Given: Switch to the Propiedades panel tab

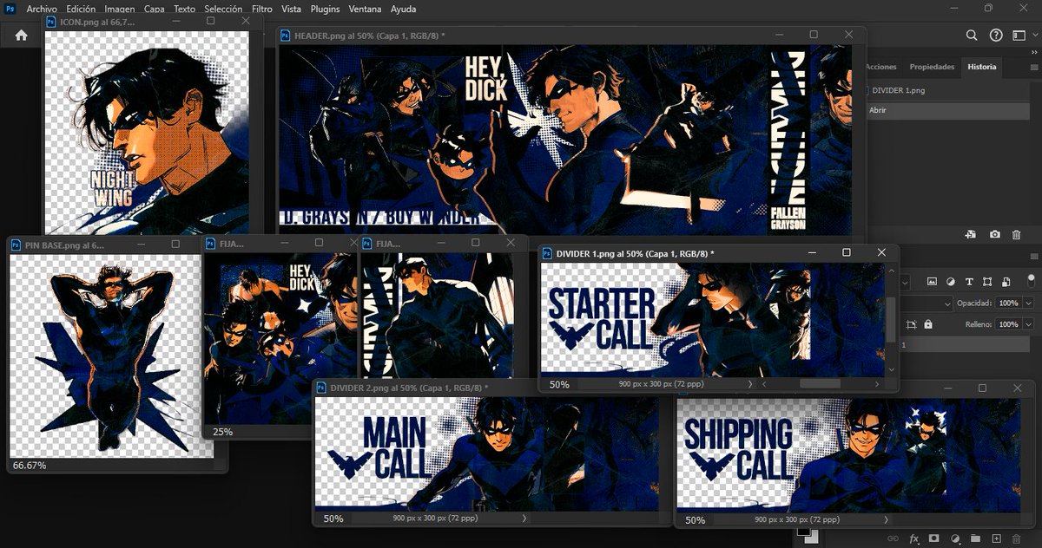Looking at the screenshot, I should 932,67.
